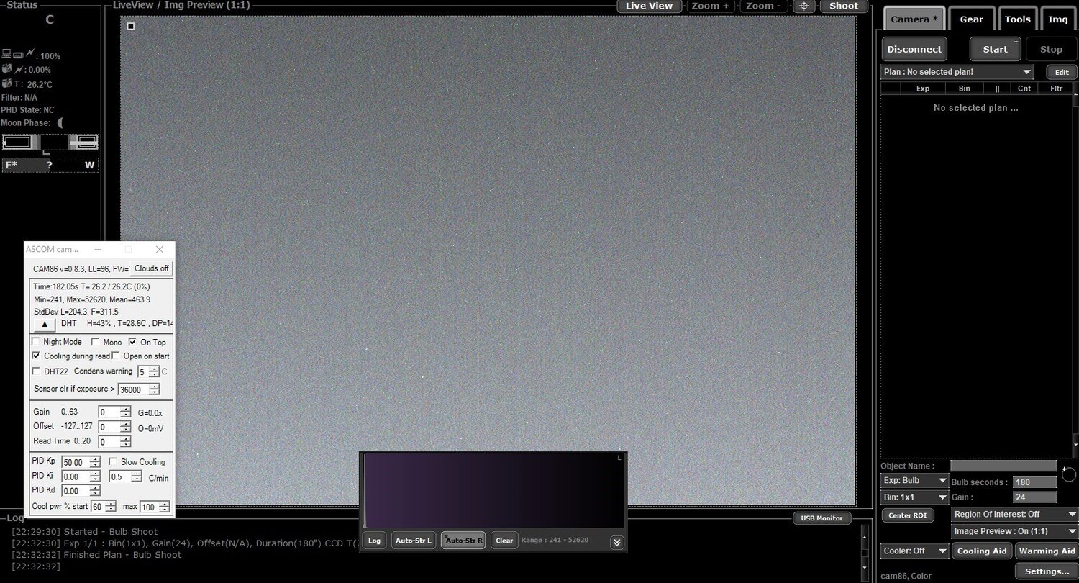Click the C/min rate stepper

(x=137, y=476)
